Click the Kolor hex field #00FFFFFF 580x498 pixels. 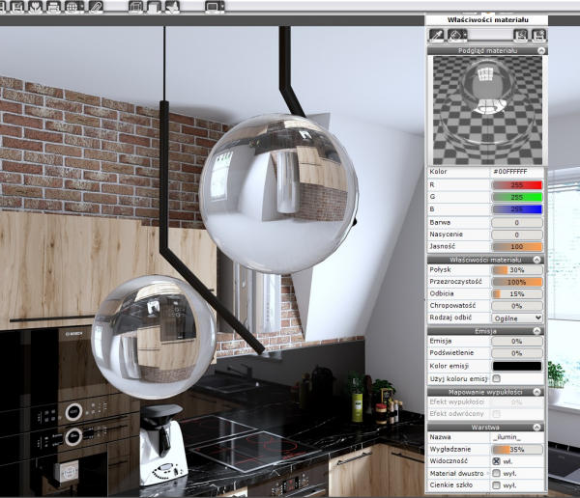pos(517,172)
